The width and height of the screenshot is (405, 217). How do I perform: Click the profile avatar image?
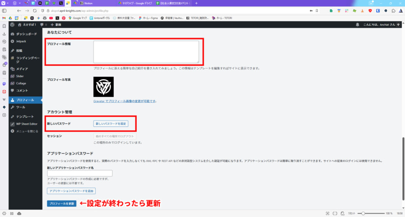click(103, 87)
